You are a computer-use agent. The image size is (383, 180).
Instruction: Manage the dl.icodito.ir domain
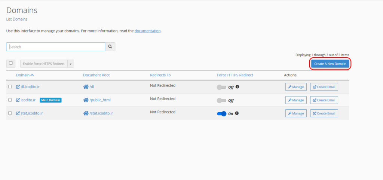296,87
